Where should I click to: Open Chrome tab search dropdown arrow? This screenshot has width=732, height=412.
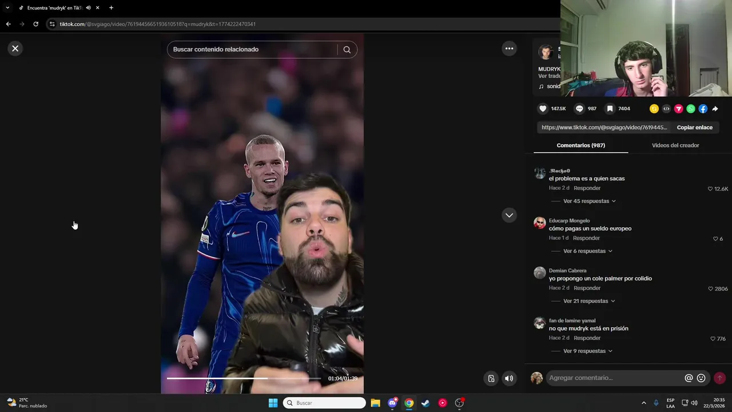(x=7, y=8)
